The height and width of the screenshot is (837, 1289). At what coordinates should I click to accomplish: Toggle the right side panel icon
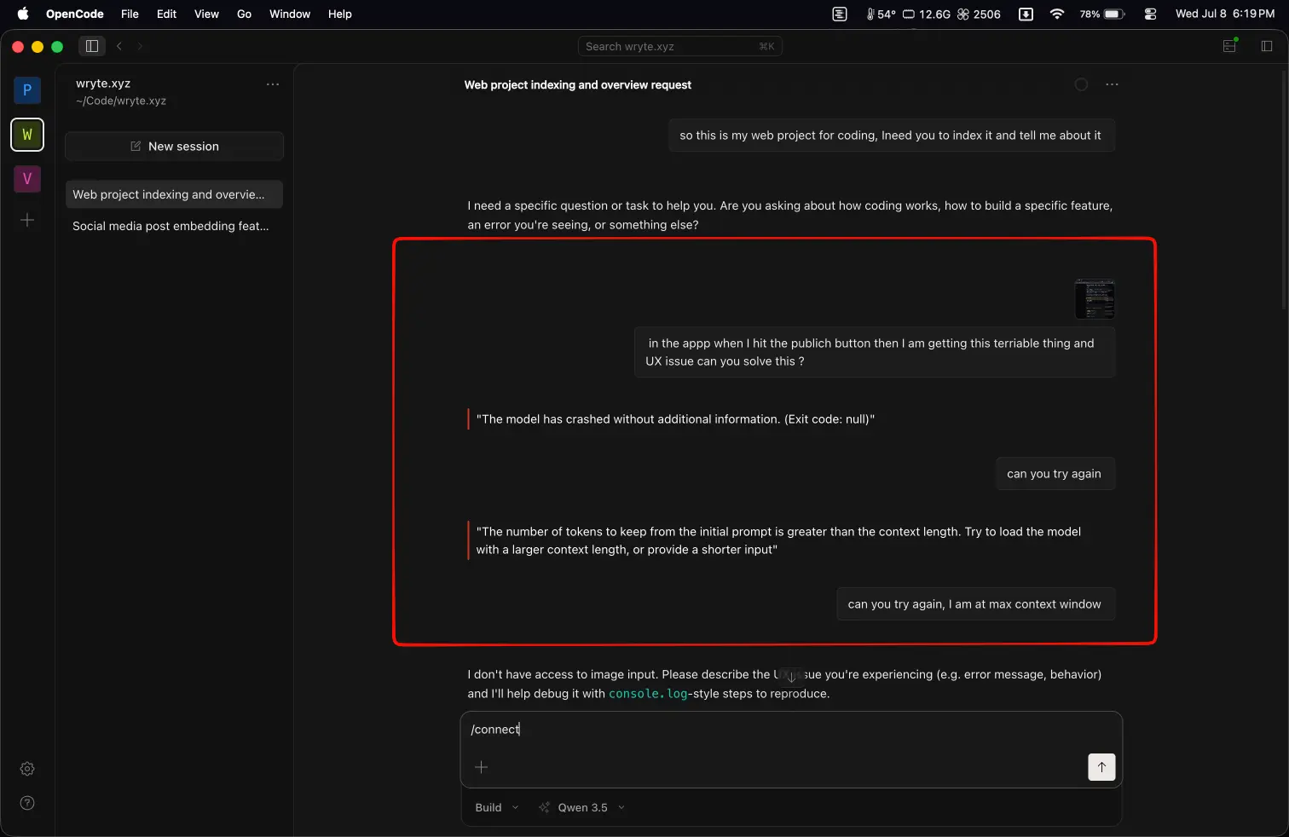click(x=1267, y=46)
